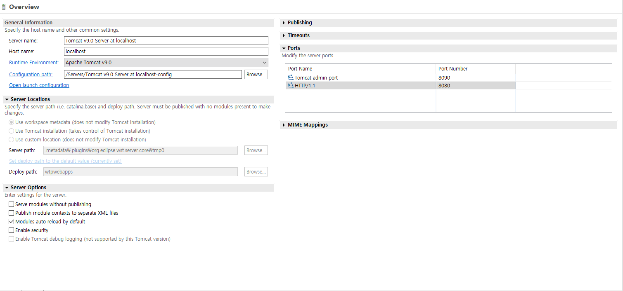
Task: Collapse the Ports section
Action: tap(284, 48)
